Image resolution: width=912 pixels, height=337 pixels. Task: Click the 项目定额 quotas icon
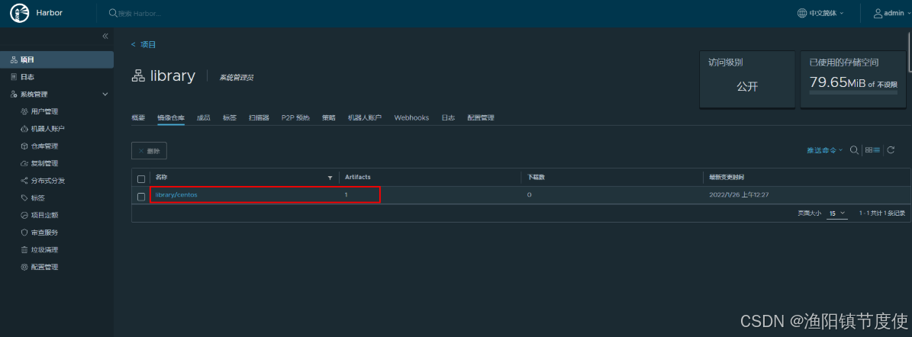click(24, 215)
